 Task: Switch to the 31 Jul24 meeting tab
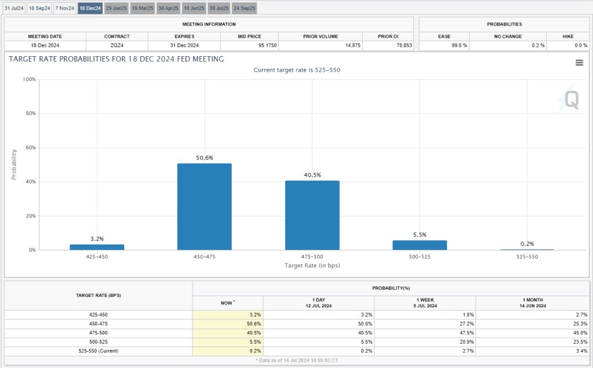point(14,8)
